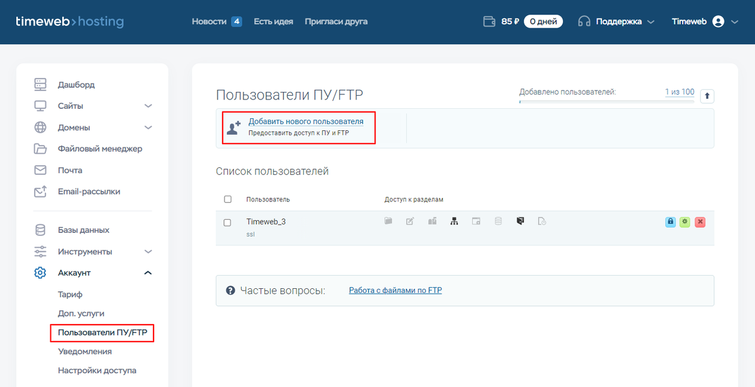Delete Timeweb_3 using the red X icon

point(700,222)
